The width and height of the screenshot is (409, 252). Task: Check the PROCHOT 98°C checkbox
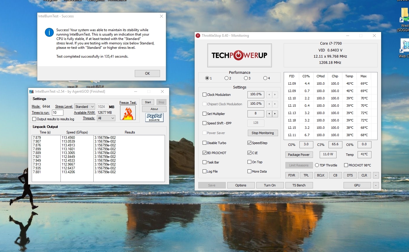346,165
